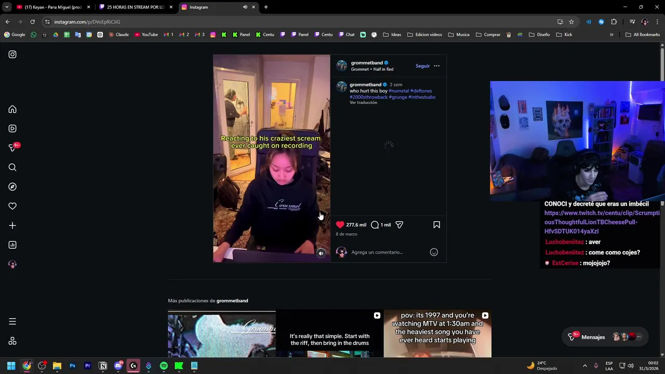
Task: Mute the Instagram tab audio icon
Action: (245, 7)
